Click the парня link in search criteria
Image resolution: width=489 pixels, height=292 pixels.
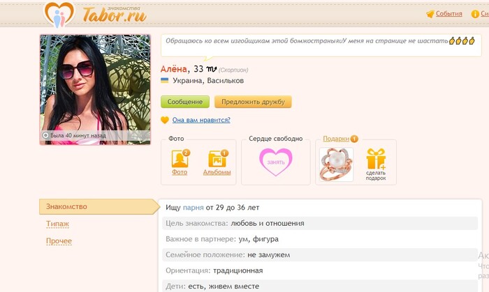point(193,208)
